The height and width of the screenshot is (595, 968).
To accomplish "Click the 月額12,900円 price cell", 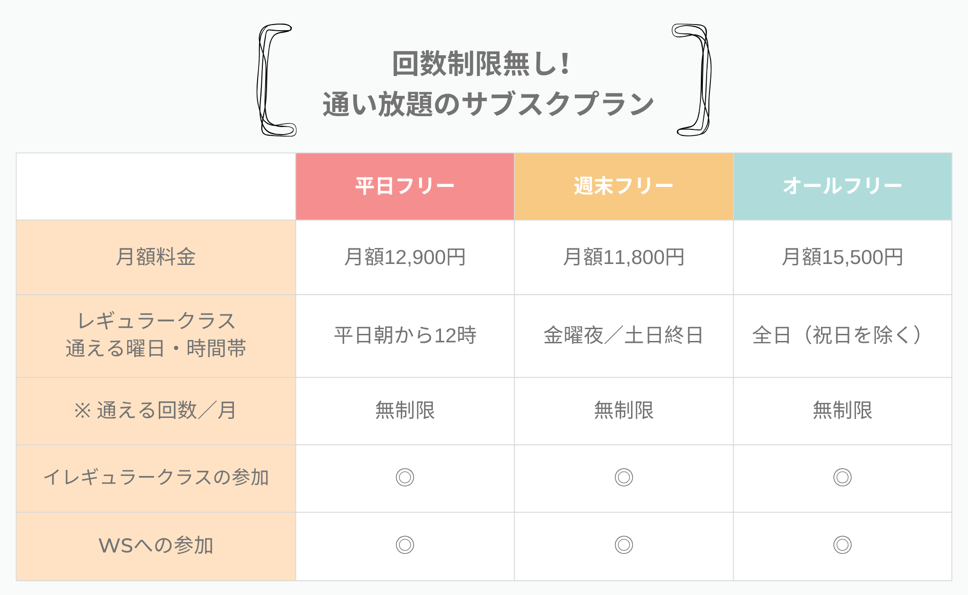I will [405, 257].
